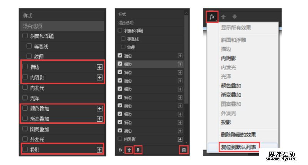Move effect up with the red-outlined up arrow
The height and width of the screenshot is (165, 308).
[x=129, y=150]
